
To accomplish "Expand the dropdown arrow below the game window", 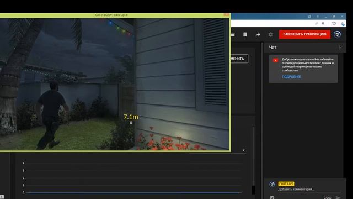I will click(x=244, y=150).
